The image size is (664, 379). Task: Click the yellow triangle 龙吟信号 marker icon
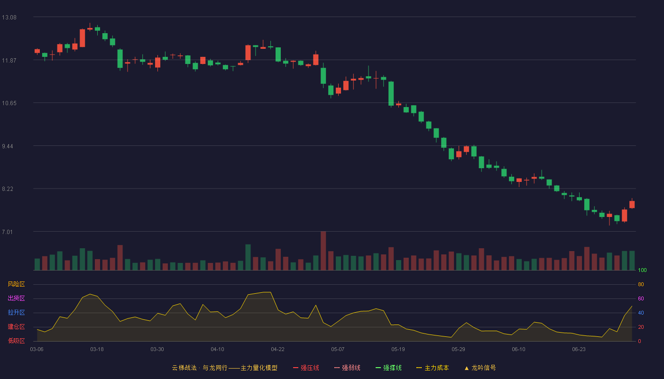(466, 368)
